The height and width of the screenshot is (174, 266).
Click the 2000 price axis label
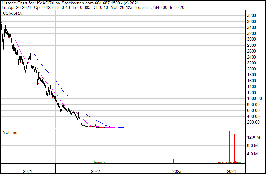point(251,69)
